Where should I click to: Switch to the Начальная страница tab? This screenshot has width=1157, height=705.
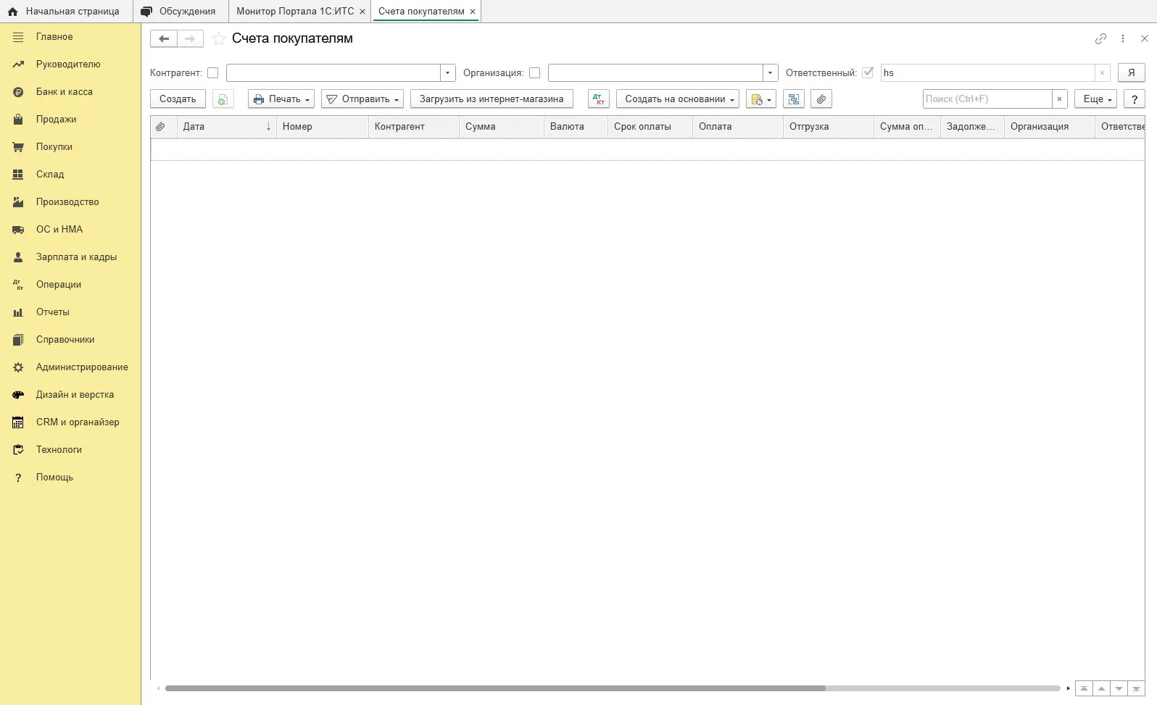click(65, 12)
